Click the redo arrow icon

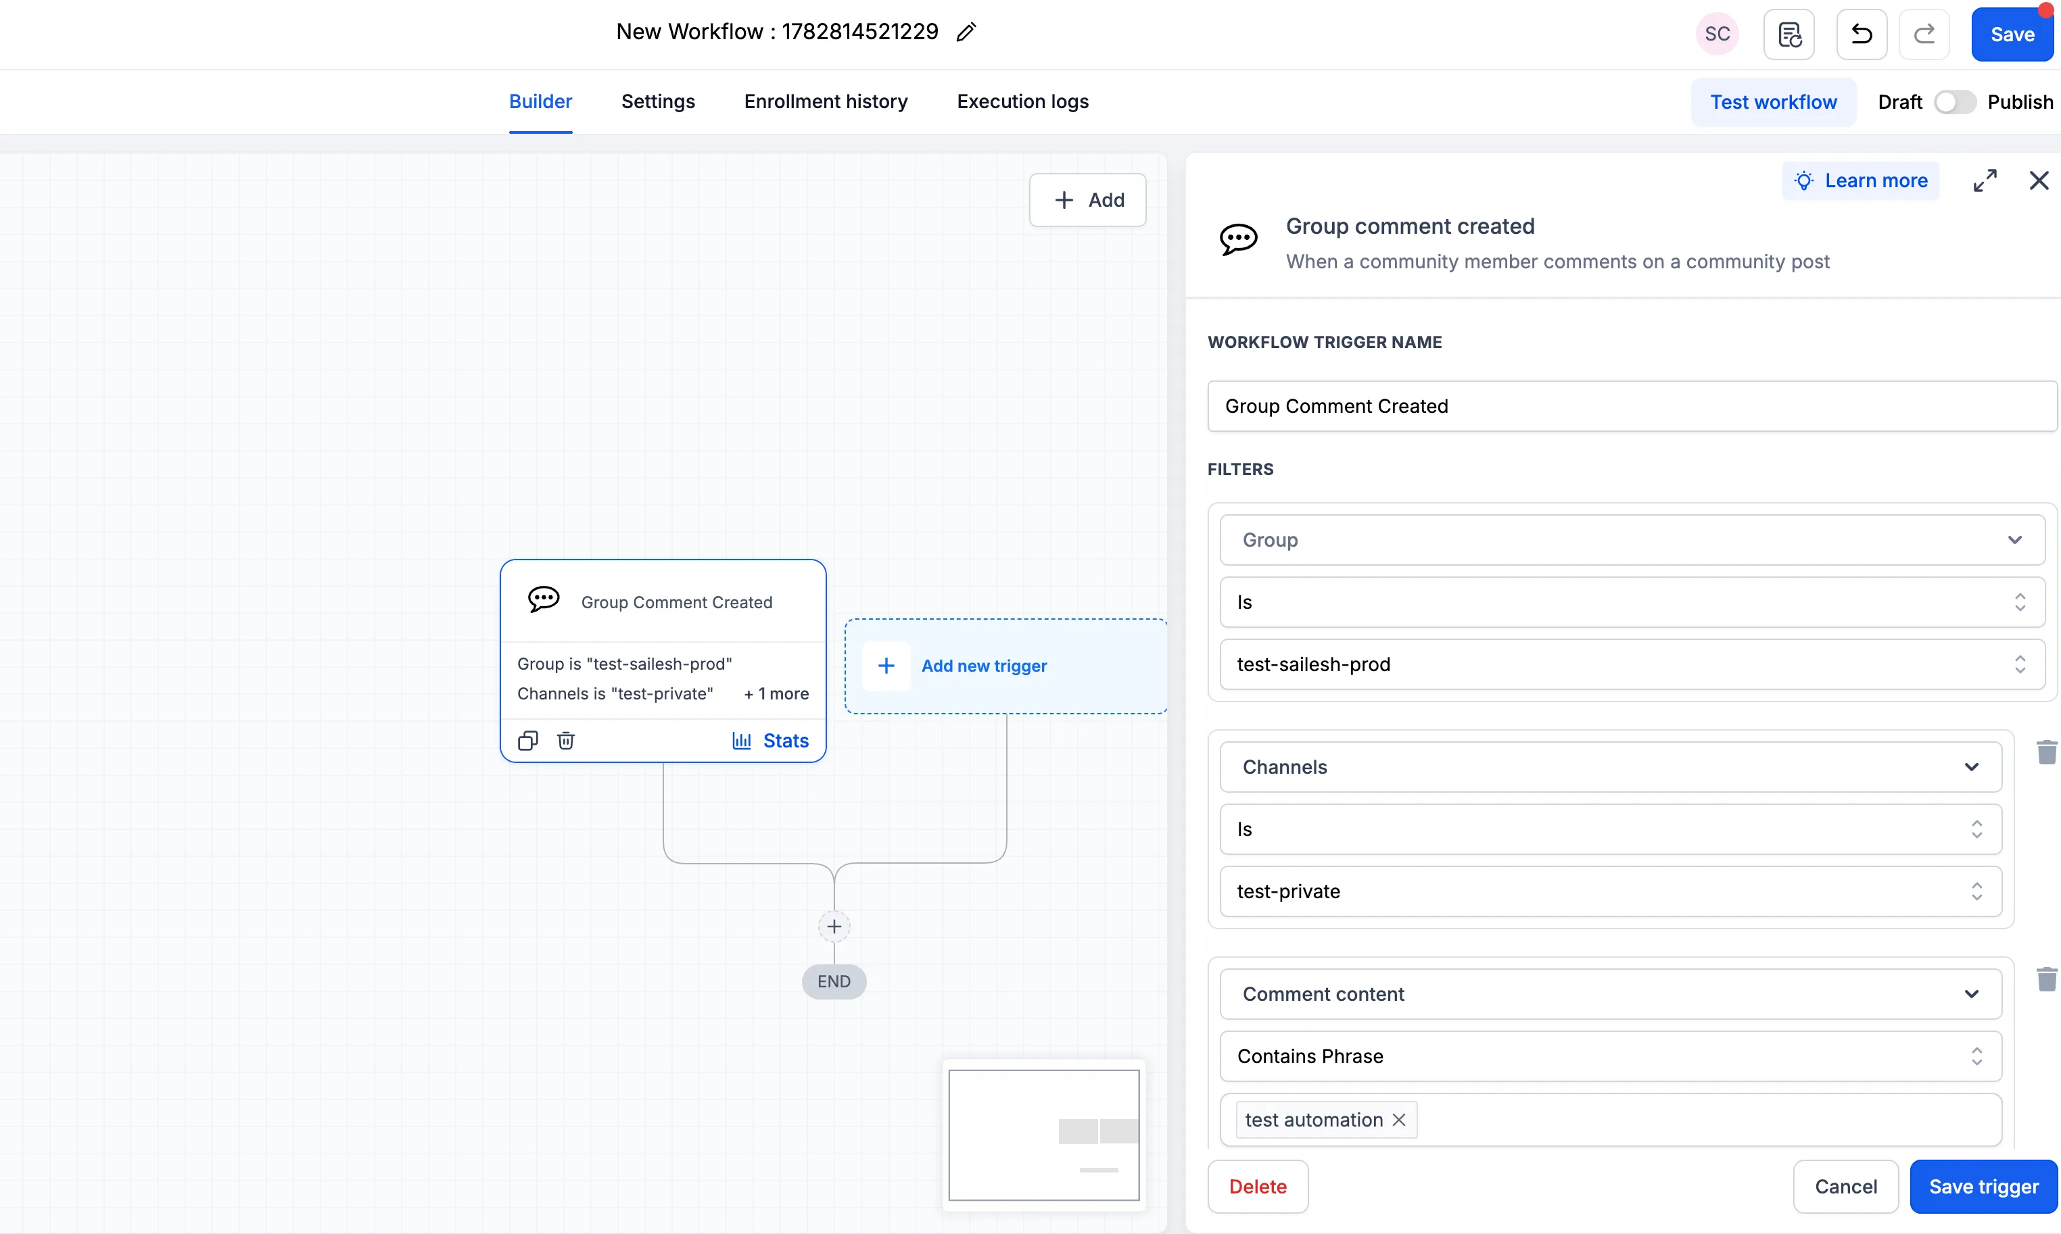click(1924, 34)
